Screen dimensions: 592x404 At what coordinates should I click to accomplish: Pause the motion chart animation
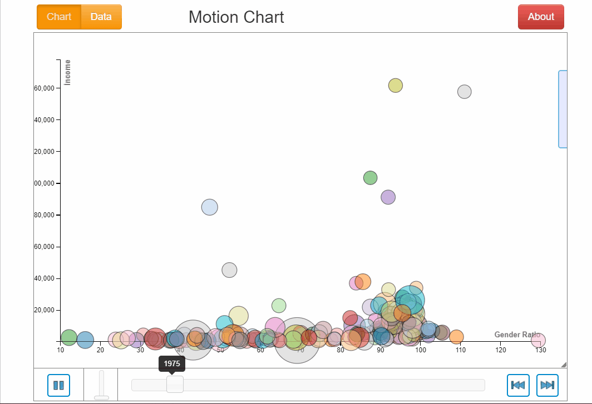coord(58,385)
